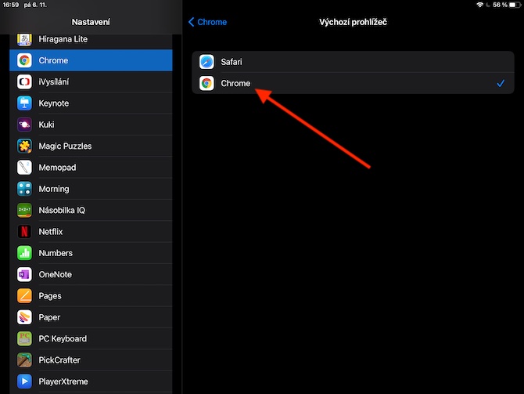Select the Magic Puzzles icon

24,146
